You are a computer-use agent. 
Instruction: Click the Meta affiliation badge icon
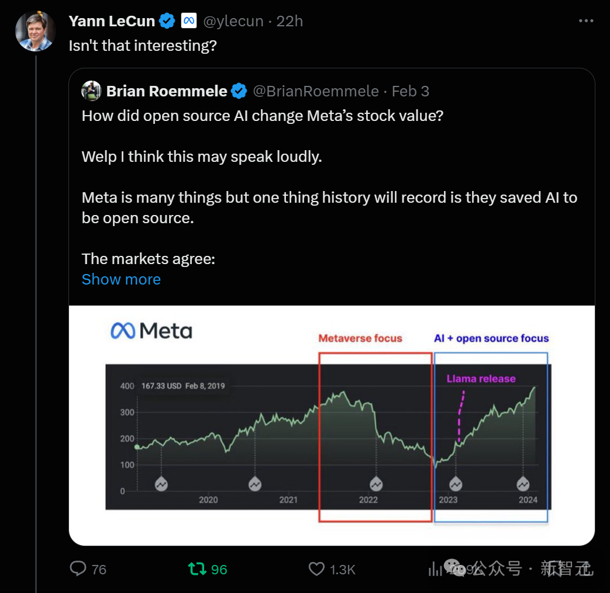188,22
